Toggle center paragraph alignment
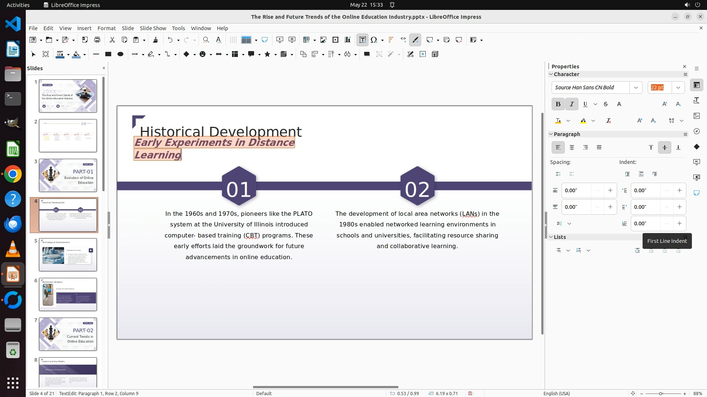707x397 pixels. coord(571,147)
